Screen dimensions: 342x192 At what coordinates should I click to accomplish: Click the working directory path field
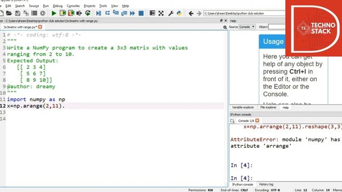(x=244, y=13)
